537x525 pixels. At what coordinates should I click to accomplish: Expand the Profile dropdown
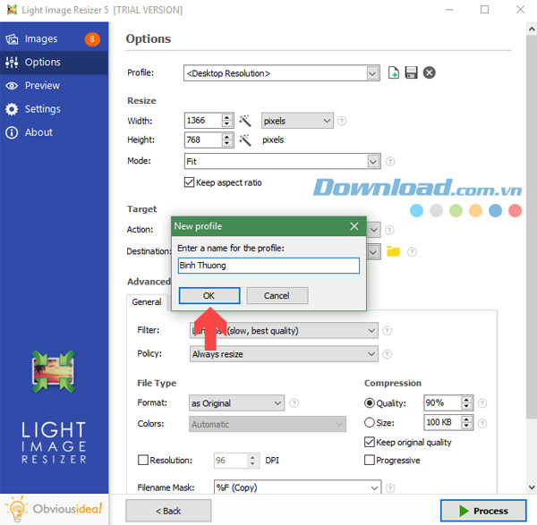tap(372, 73)
